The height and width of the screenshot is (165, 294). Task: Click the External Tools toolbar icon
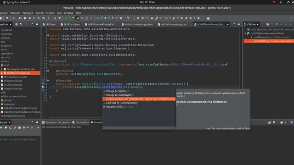[x=113, y=18]
